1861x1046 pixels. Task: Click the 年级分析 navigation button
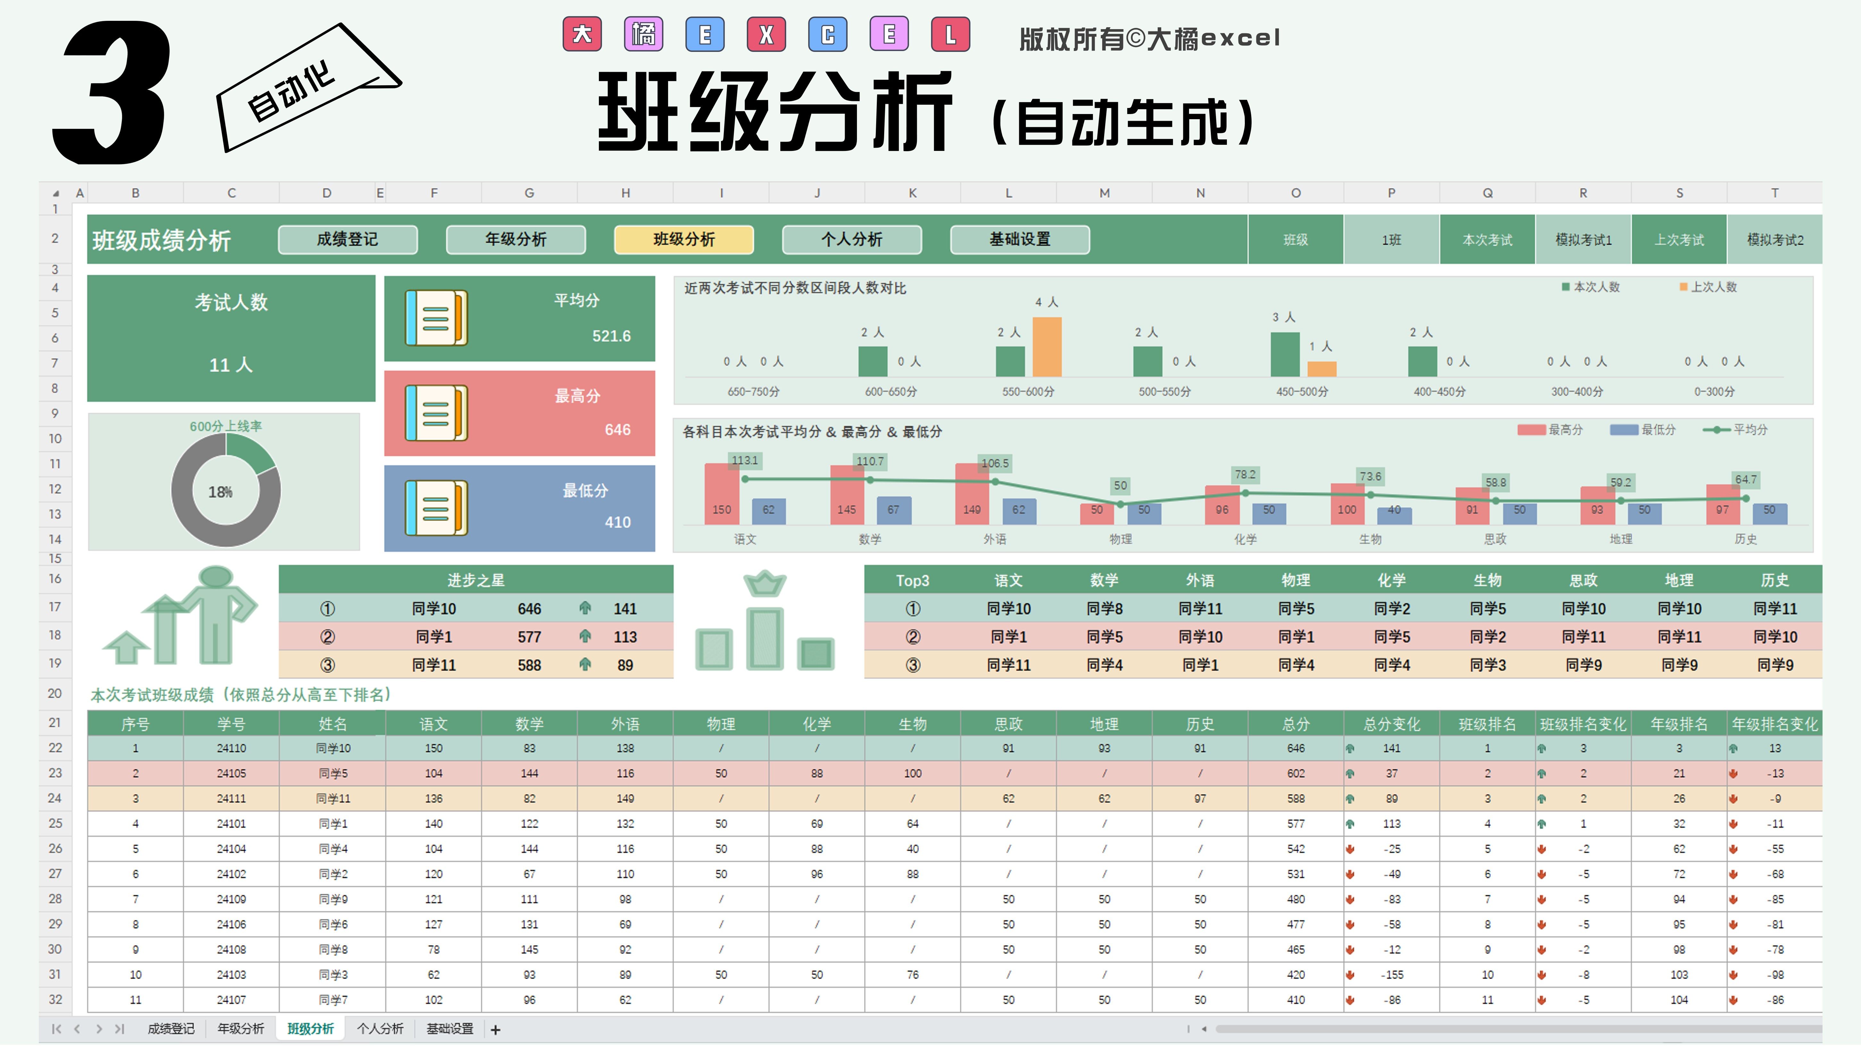(516, 240)
